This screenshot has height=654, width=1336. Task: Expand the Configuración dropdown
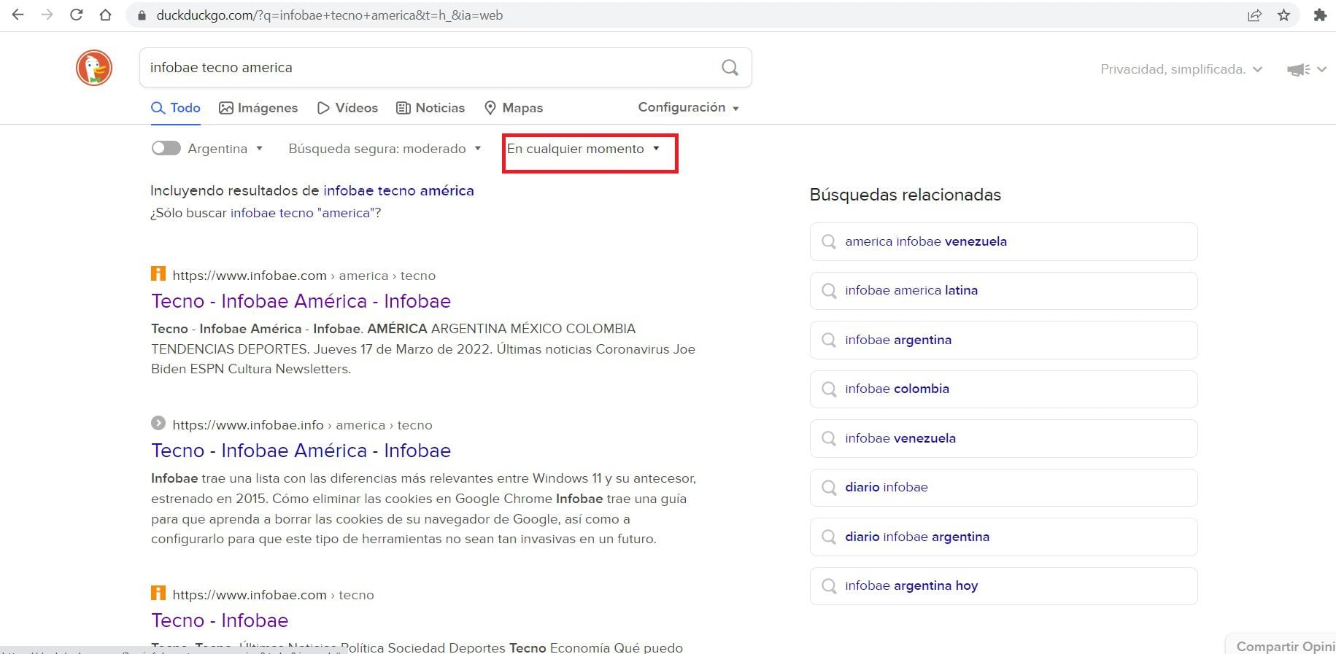click(689, 107)
